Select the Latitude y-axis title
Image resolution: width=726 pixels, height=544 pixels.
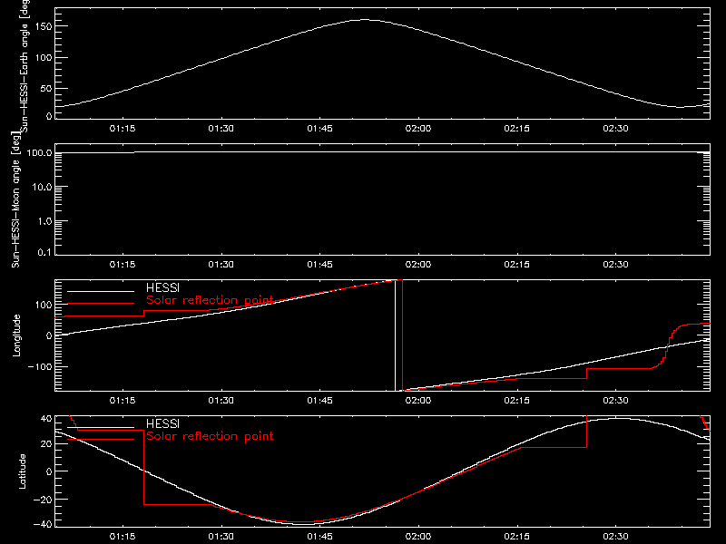22,471
